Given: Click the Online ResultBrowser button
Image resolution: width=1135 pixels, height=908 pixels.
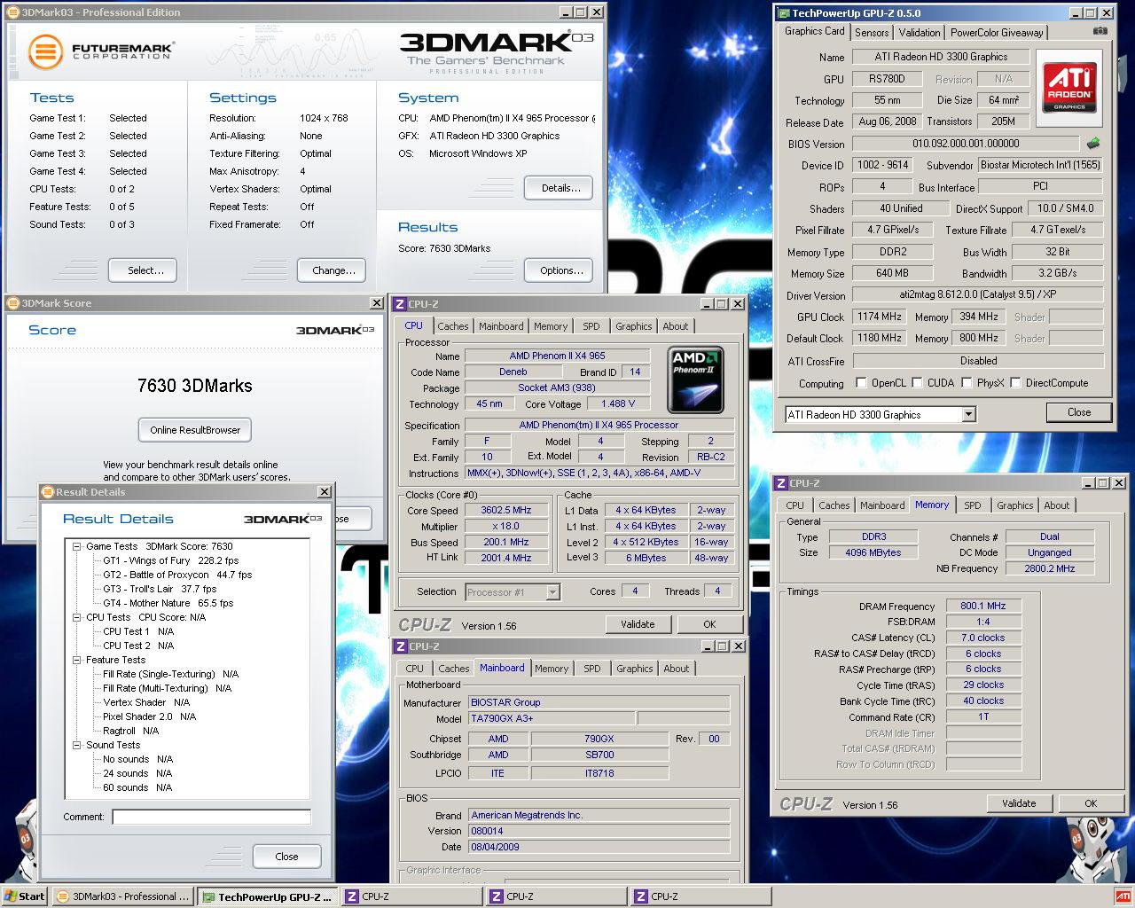Looking at the screenshot, I should (195, 430).
